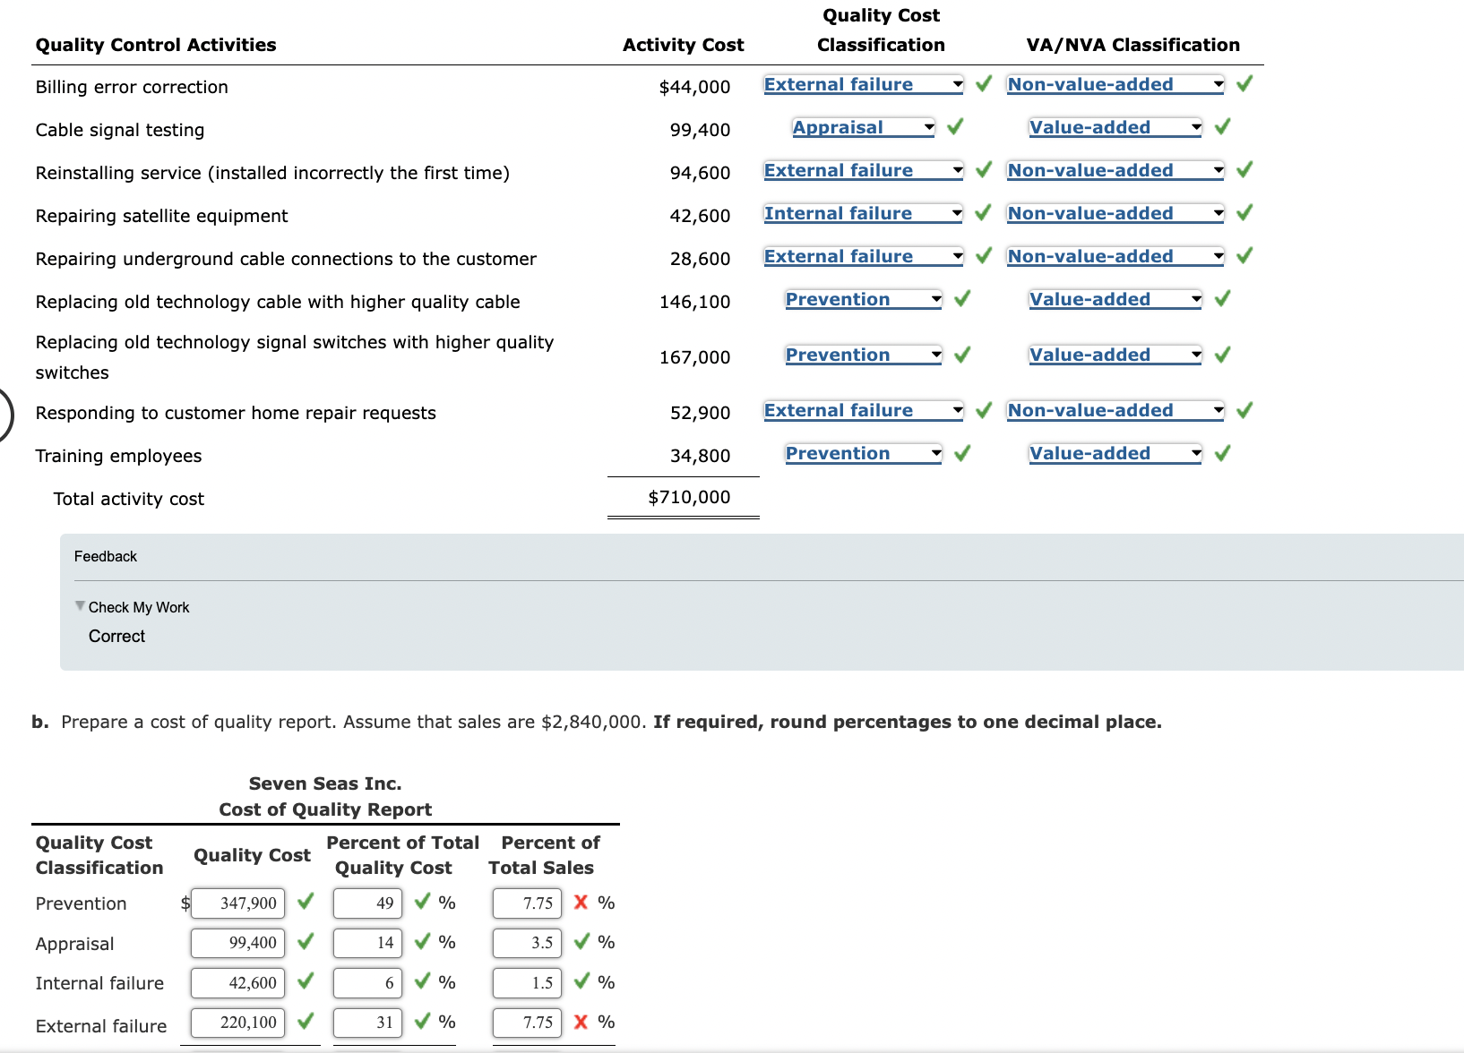Screen dimensions: 1464x1053
Task: Click the Percent of Total Sales field showing 3.5
Action: tap(526, 943)
